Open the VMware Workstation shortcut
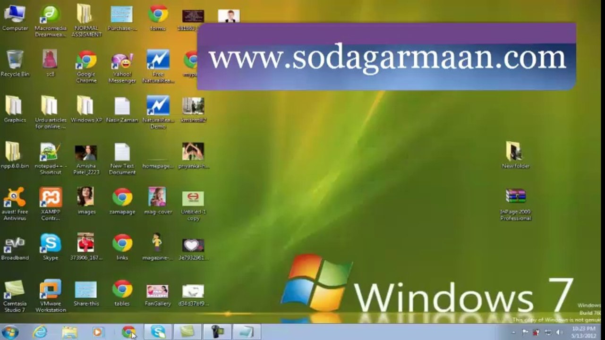The height and width of the screenshot is (340, 605). tap(51, 296)
